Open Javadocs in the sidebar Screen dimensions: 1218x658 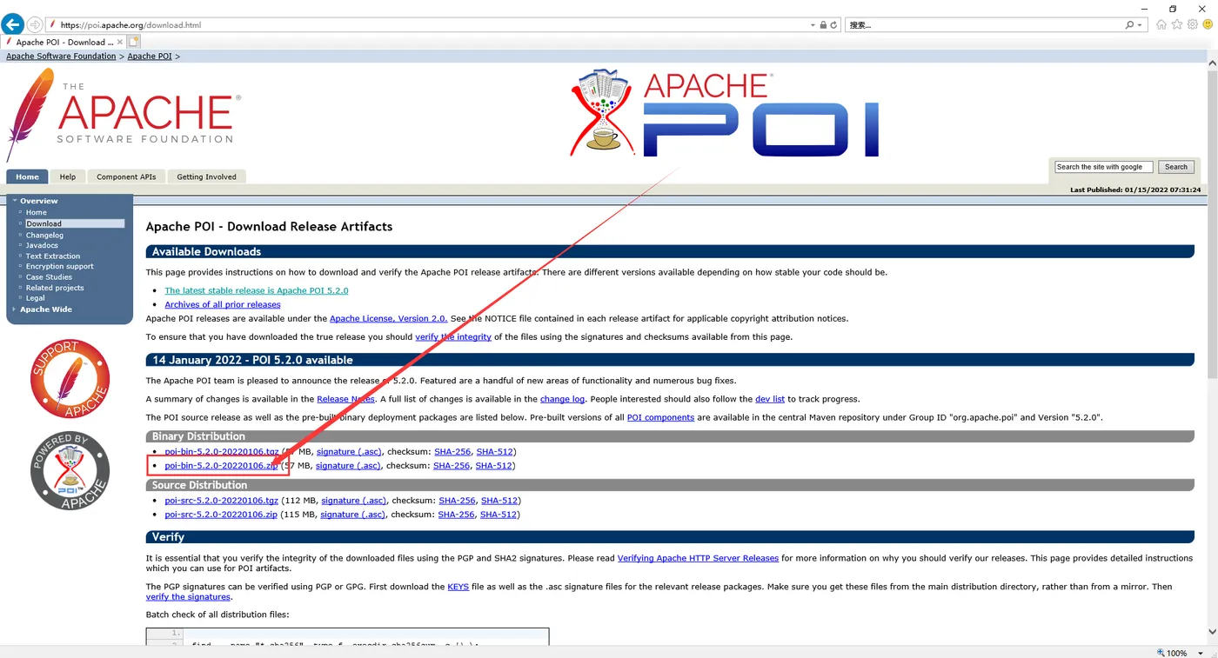click(x=42, y=245)
